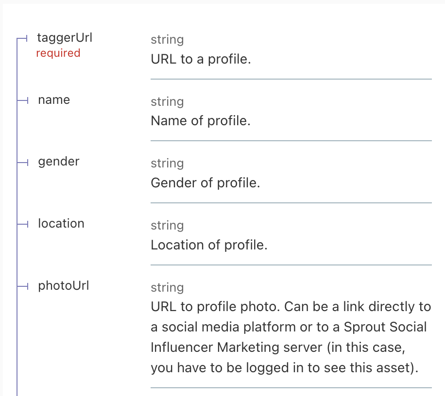Select the location property row label
The width and height of the screenshot is (445, 396).
(x=61, y=224)
